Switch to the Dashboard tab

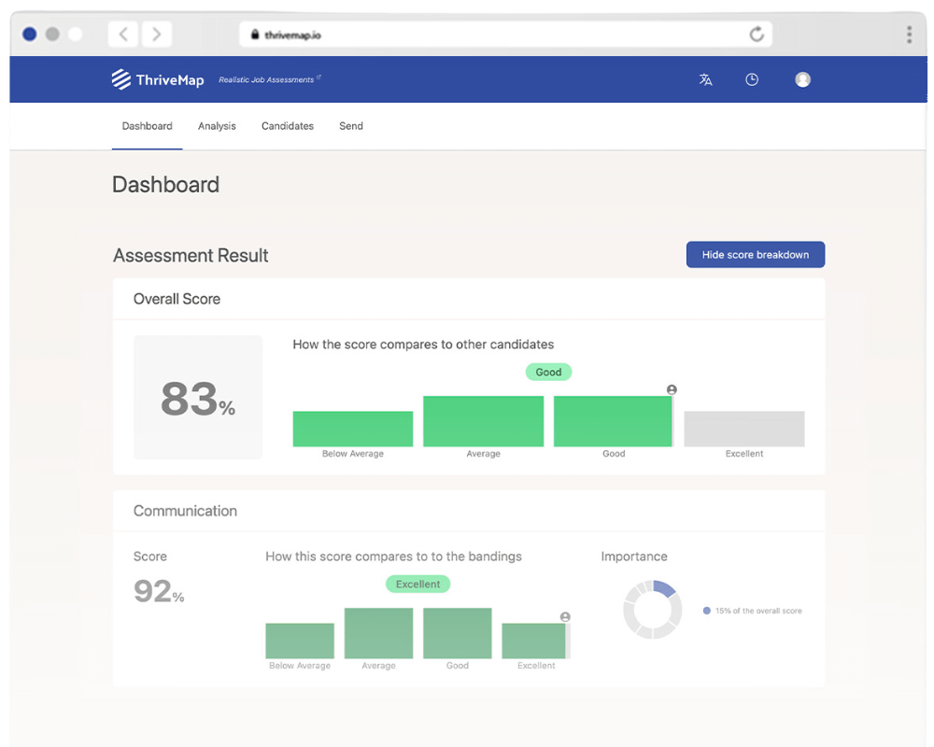point(148,126)
